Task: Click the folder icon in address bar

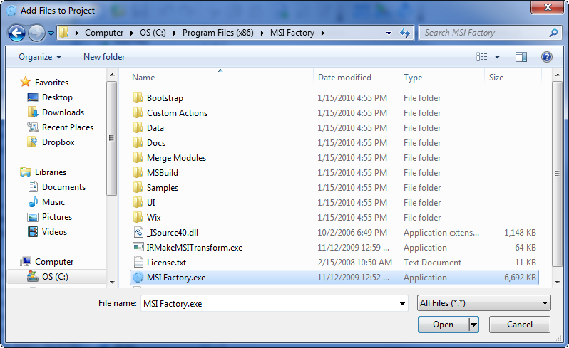Action: 64,33
